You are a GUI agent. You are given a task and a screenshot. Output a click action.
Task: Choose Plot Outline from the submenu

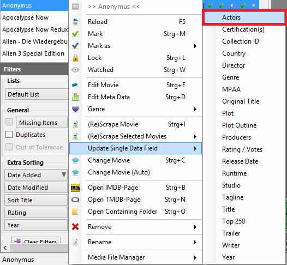pos(239,125)
